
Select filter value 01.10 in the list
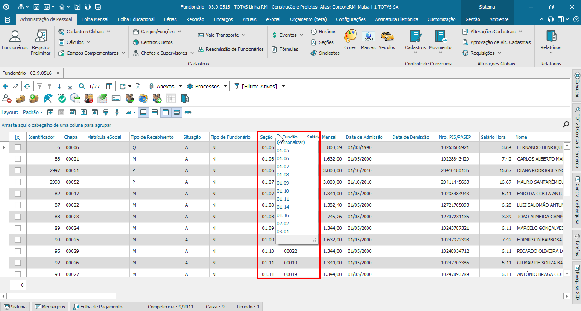click(x=283, y=191)
